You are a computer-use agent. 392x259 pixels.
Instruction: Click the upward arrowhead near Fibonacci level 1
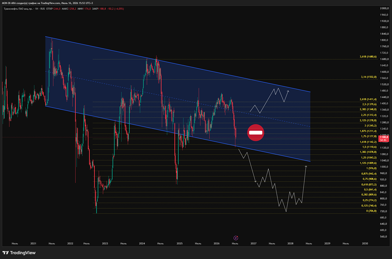click(x=306, y=167)
